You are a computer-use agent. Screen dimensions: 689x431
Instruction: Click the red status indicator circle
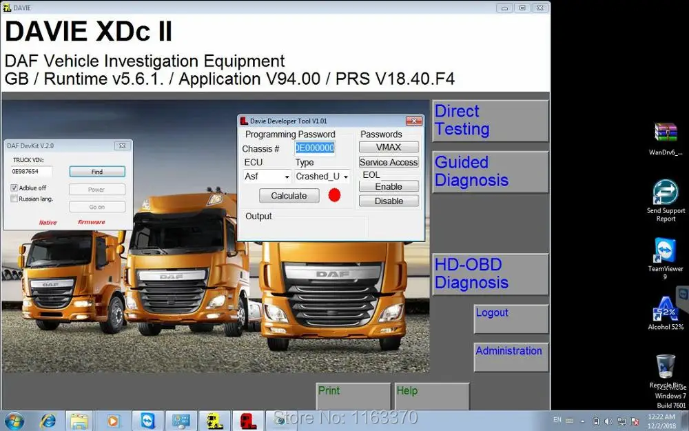click(334, 195)
